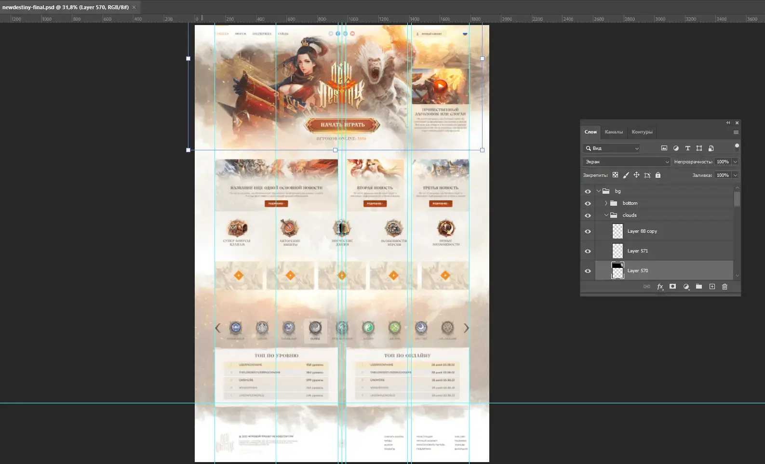Click the carousel left arrow on canvas
Viewport: 765px width, 464px height.
[217, 328]
